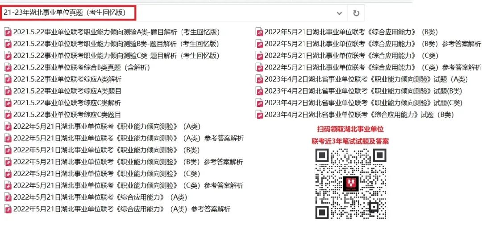Select PDF icon of 2022年 职业能力倾向测验（A类）without 答案
The width and height of the screenshot is (482, 225).
(8, 127)
